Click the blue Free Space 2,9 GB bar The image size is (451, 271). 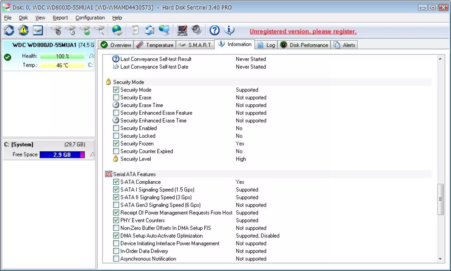tap(62, 155)
